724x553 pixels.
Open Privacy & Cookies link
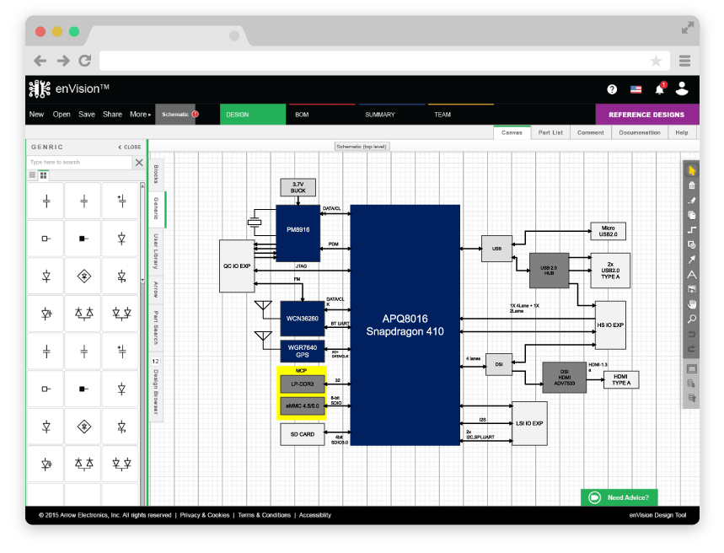(x=205, y=515)
